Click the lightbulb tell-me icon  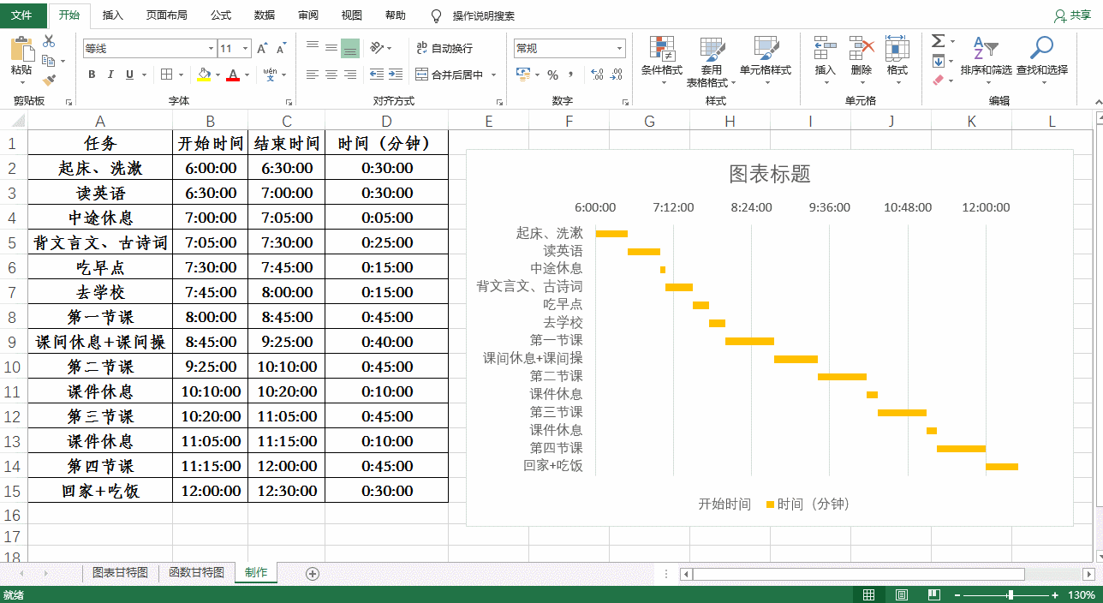(436, 15)
